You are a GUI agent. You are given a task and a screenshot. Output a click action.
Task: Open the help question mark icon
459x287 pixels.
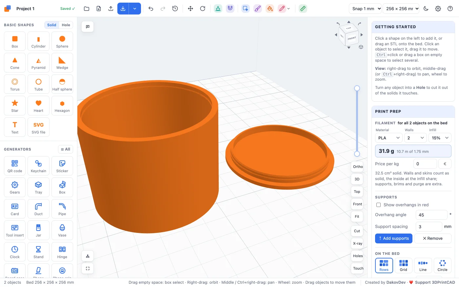pos(450,9)
